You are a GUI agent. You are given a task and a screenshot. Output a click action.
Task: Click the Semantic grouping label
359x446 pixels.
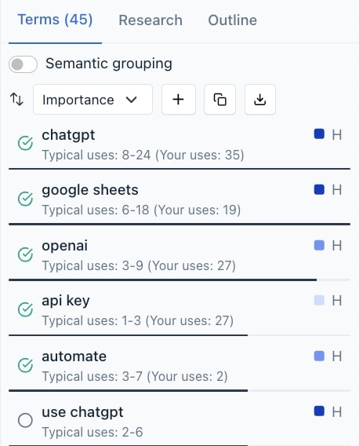click(109, 64)
